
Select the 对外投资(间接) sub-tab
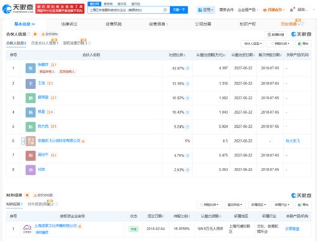[41, 204]
